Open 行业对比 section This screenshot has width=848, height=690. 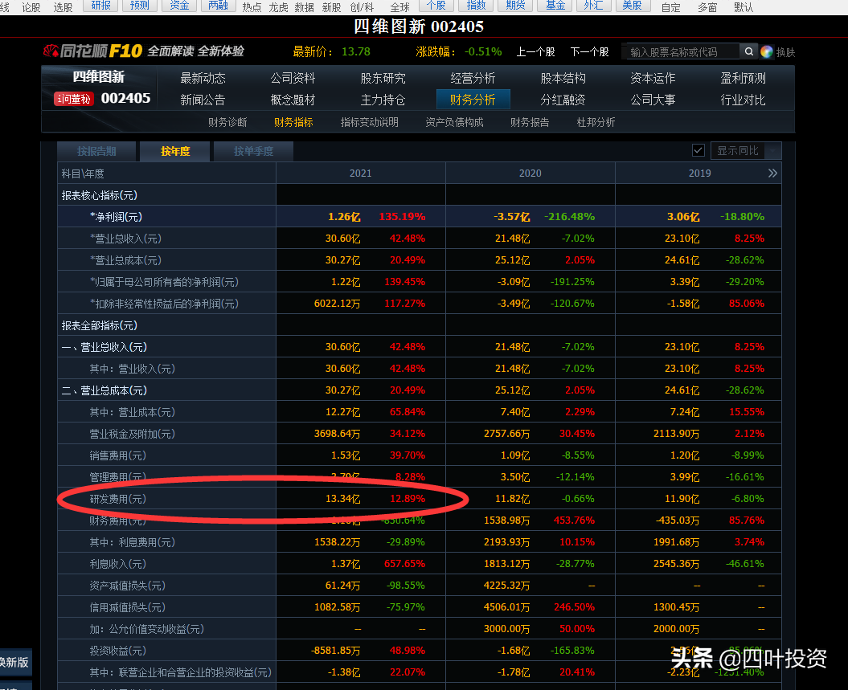coord(743,100)
